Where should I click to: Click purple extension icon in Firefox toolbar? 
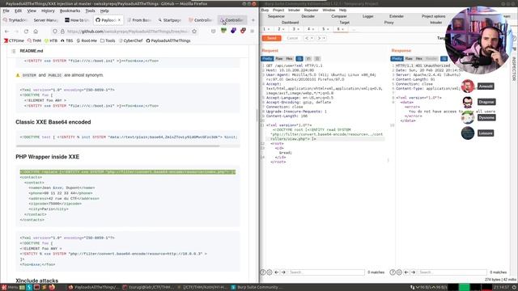pos(233,31)
